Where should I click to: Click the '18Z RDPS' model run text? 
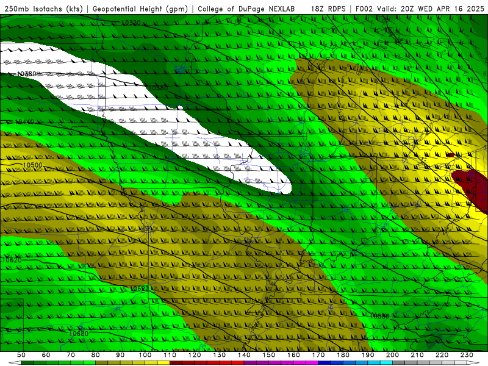[328, 9]
